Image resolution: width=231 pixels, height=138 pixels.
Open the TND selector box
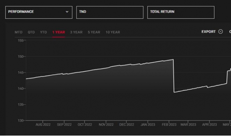coord(110,12)
